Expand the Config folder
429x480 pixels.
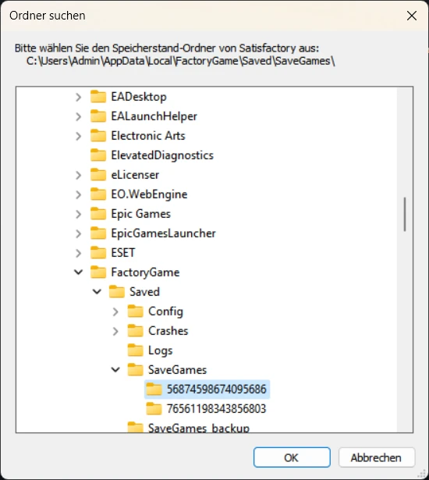(115, 311)
